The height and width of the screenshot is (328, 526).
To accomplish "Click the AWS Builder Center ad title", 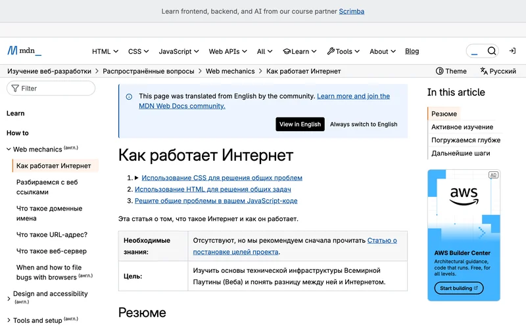I will point(462,253).
